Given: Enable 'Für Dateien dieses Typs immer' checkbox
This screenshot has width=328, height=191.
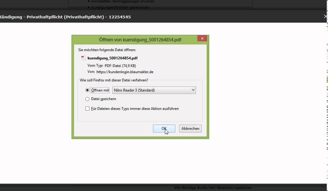Looking at the screenshot, I should (x=88, y=109).
